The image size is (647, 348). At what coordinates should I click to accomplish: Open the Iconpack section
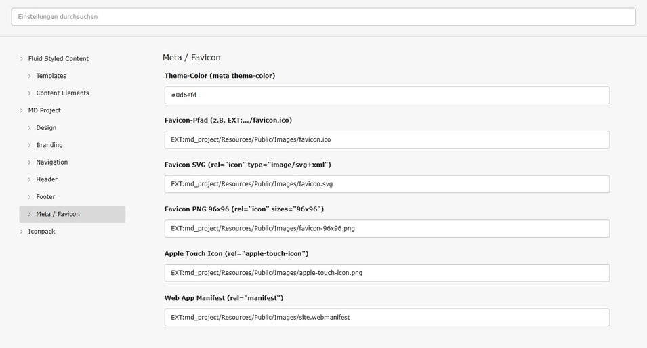pos(42,232)
